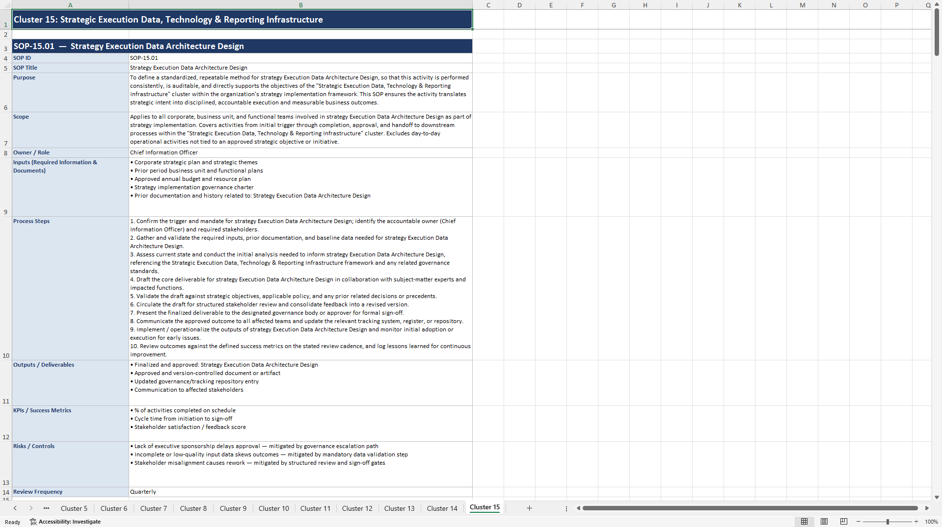Select column H header

click(x=645, y=5)
